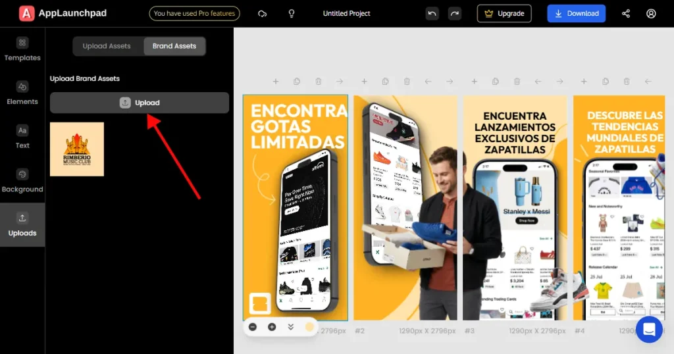Select the ENCONTRA GOTAS LIMITADAS screenshot
This screenshot has height=354, width=674.
(x=296, y=208)
